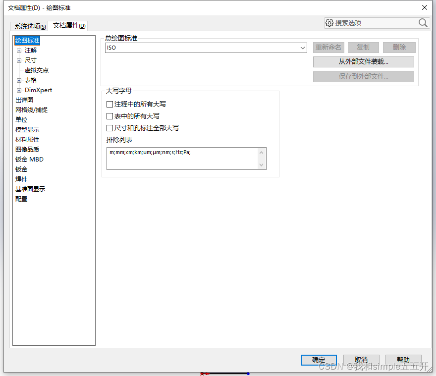Select 图像品质 item

[27, 150]
